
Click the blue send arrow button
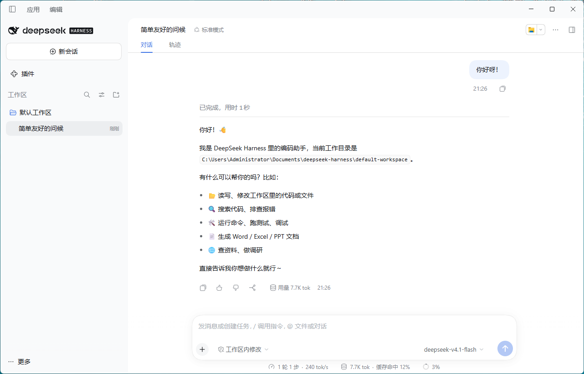tap(505, 348)
